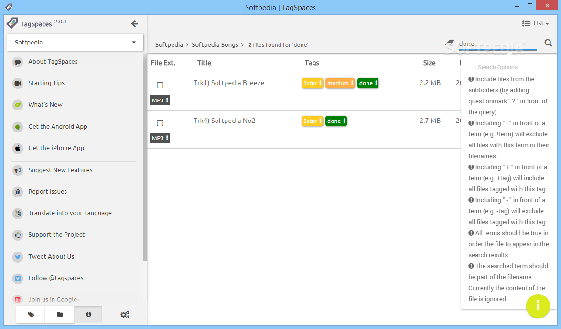This screenshot has width=561, height=329.
Task: Open Tweet About Us
Action: tap(51, 257)
